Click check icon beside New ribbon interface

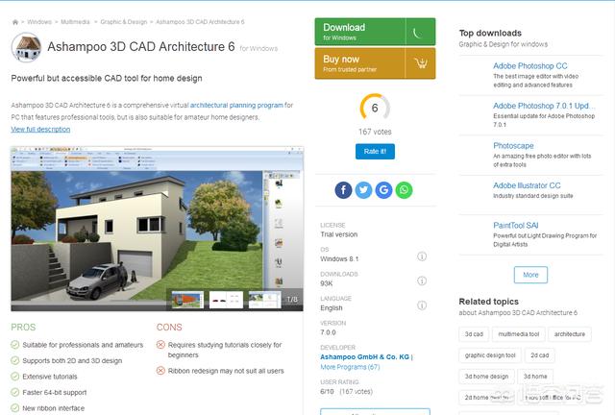[15, 408]
